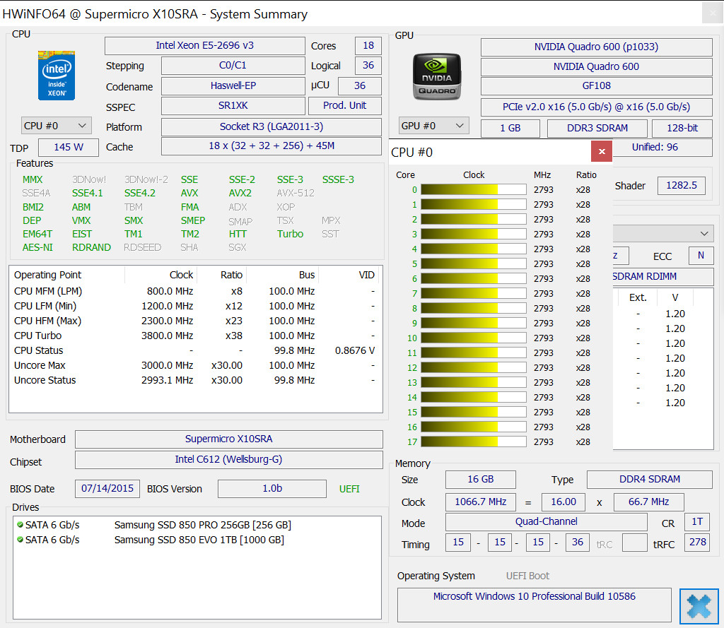Screen dimensions: 724x628
Task: Click the Intel C612 chipset field
Action: click(x=228, y=460)
